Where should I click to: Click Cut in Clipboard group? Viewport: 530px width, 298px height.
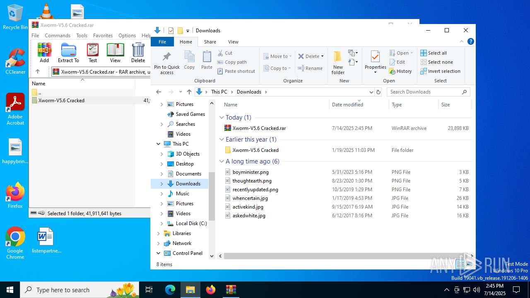pyautogui.click(x=225, y=53)
